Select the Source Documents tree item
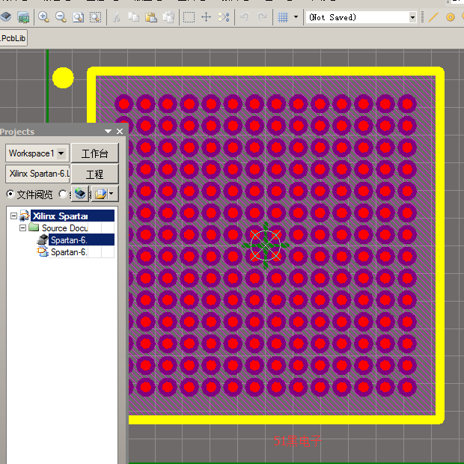Screen dimensions: 464x464 point(65,228)
